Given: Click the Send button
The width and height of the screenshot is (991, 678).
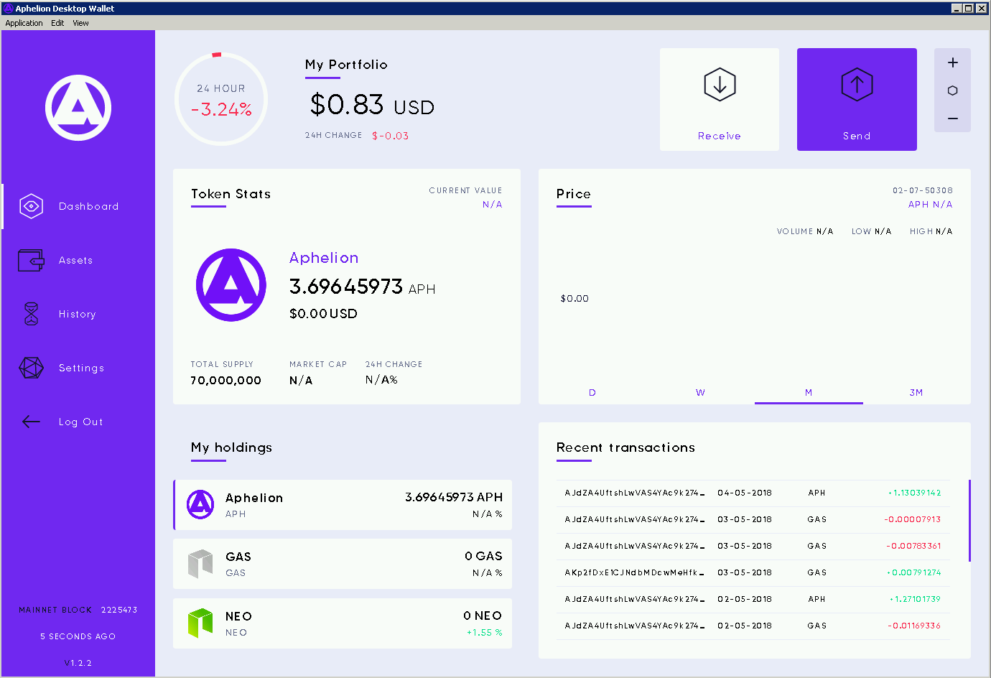Looking at the screenshot, I should pyautogui.click(x=856, y=100).
